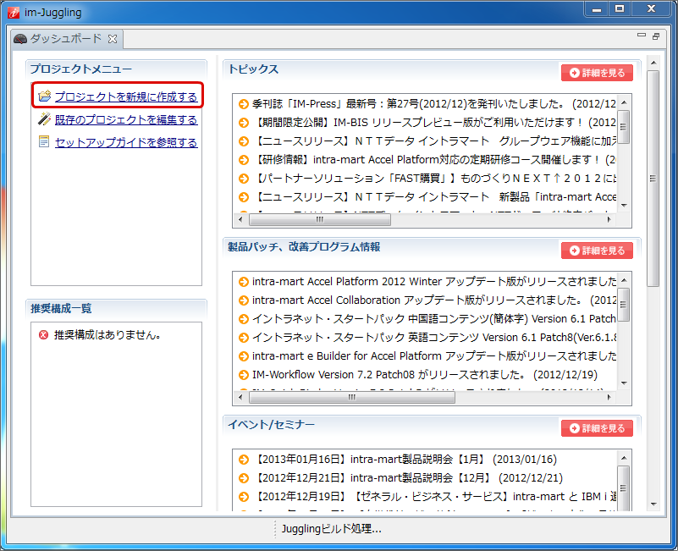Click the new project folder icon

pos(45,96)
